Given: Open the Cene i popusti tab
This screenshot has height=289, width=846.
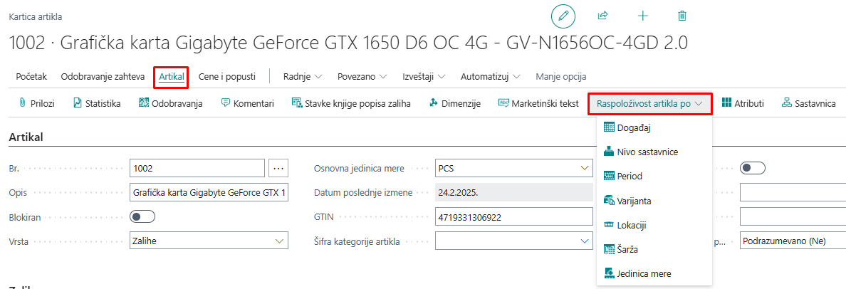Looking at the screenshot, I should (x=226, y=76).
